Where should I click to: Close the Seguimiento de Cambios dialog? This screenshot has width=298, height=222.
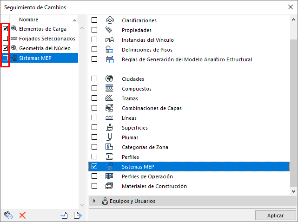point(289,7)
